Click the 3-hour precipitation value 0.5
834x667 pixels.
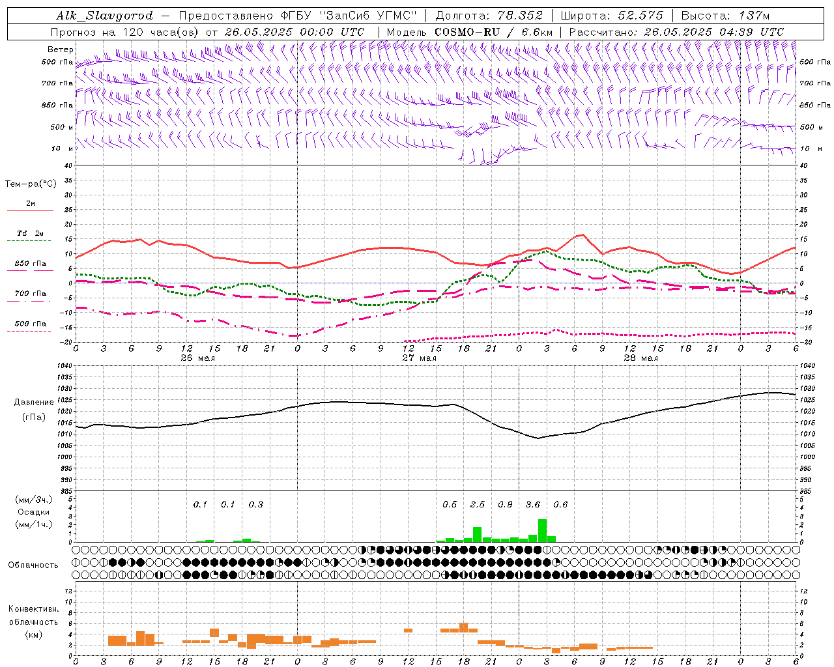point(450,504)
